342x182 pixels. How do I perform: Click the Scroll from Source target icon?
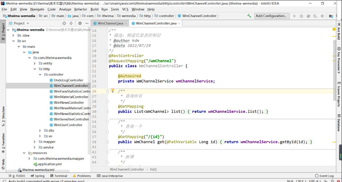(x=64, y=23)
